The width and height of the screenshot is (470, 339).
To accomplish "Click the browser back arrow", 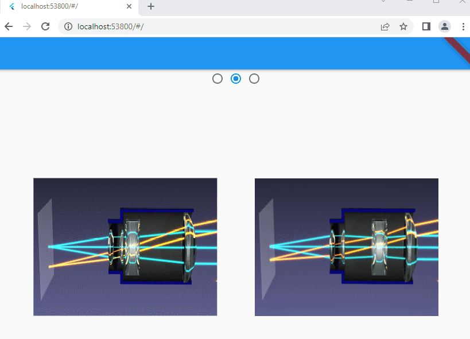I will coord(9,26).
